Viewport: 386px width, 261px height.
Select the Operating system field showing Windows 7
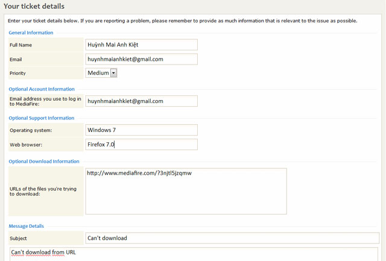tap(142, 130)
